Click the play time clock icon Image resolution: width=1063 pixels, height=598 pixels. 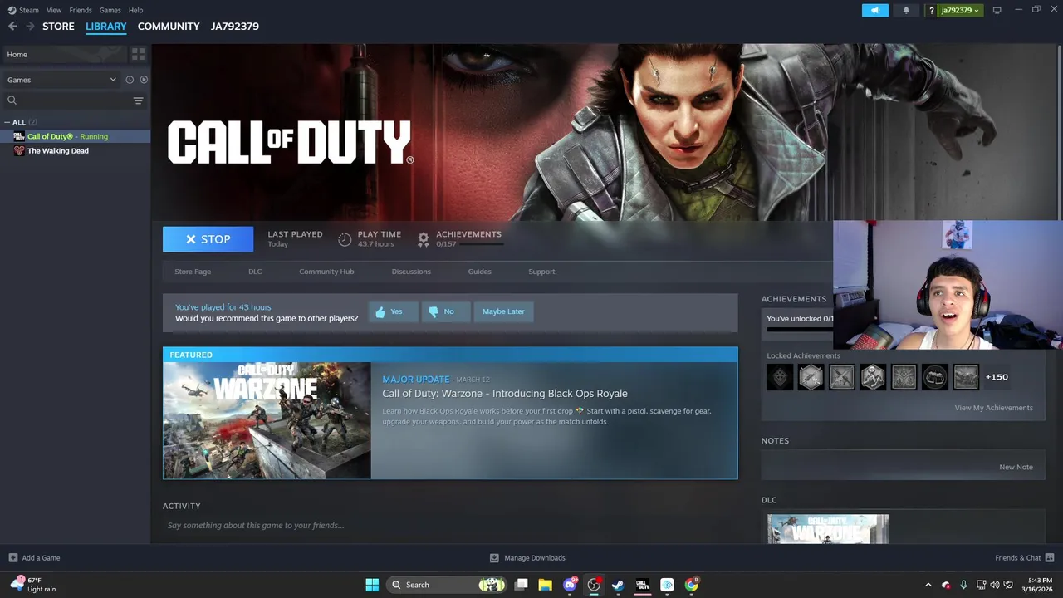[x=345, y=239]
